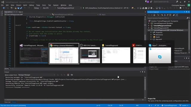Toggle word wrap in Output window
The image size is (191, 107).
coord(72,75)
